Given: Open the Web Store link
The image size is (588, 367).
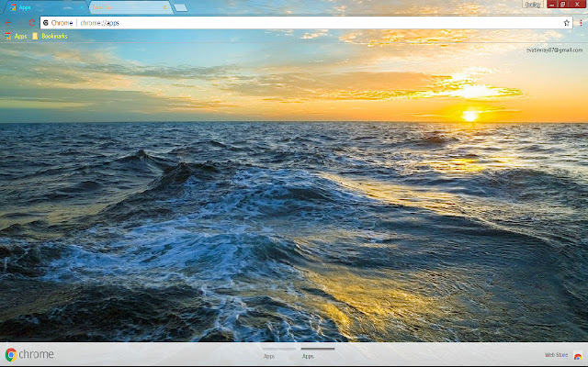Looking at the screenshot, I should coord(556,355).
